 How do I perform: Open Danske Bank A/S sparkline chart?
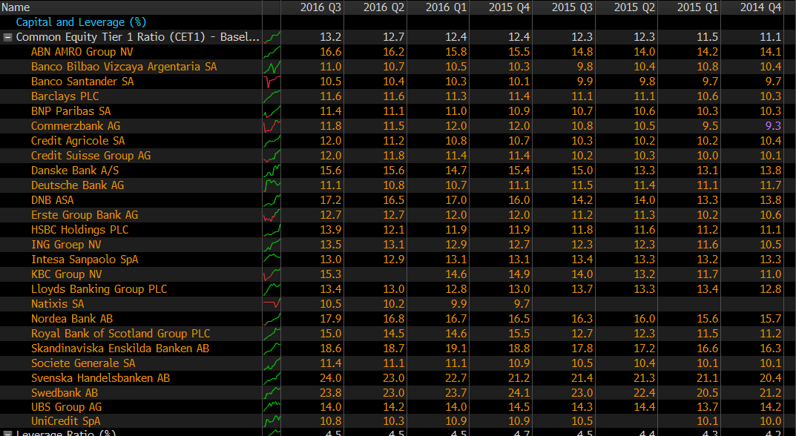[272, 170]
